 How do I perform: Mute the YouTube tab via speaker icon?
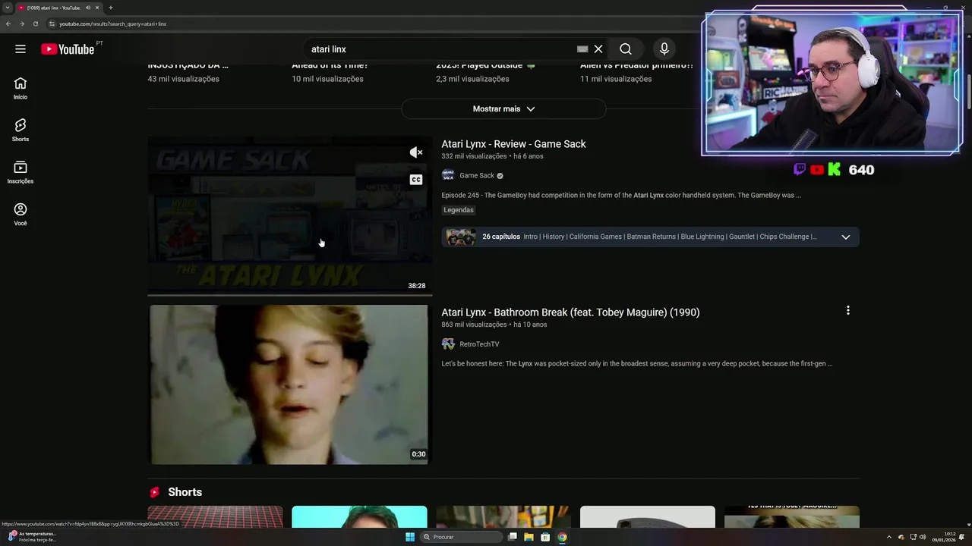pos(88,8)
